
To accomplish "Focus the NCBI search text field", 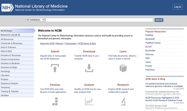I will 99,20.
